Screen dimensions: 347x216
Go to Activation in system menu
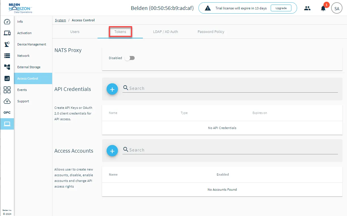point(33,33)
